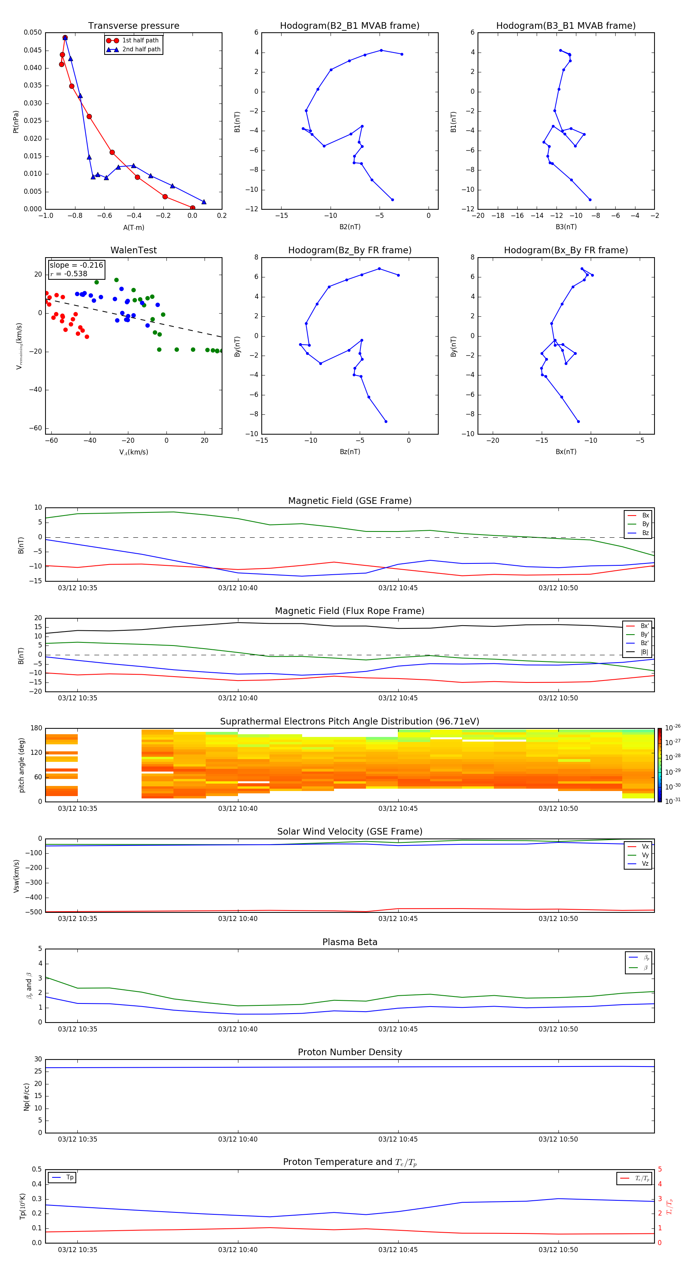Click By(nT) y-axis label of Bz_By hodogram
The width and height of the screenshot is (700, 1284).
[x=237, y=346]
